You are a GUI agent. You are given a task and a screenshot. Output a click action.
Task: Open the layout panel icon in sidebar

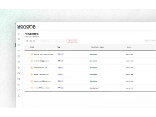(19, 56)
